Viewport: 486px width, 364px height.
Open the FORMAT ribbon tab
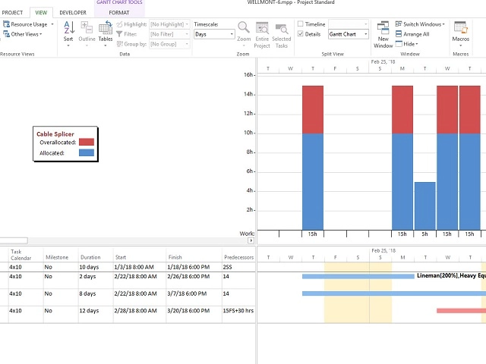click(x=119, y=13)
